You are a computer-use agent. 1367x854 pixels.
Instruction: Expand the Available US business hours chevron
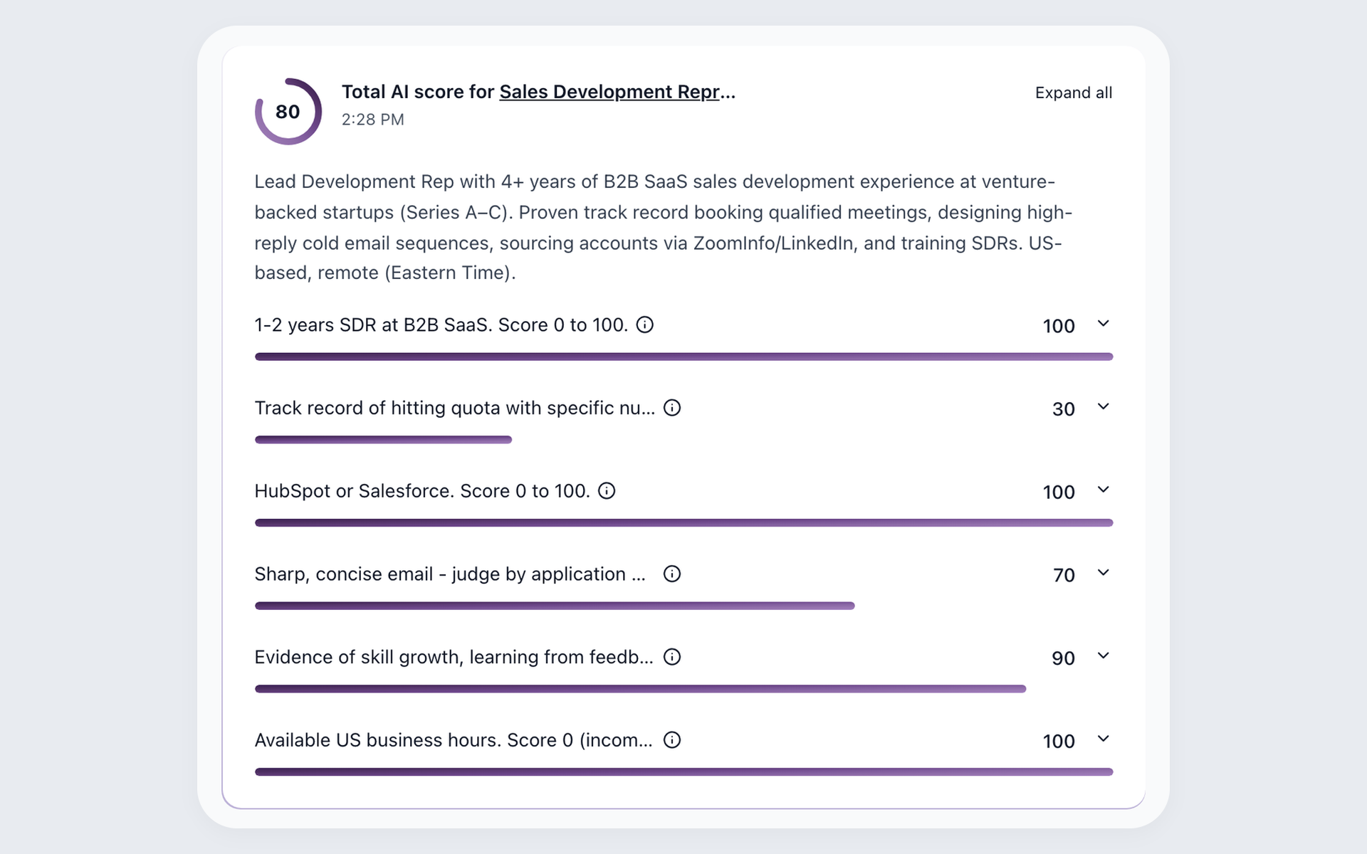[1104, 739]
